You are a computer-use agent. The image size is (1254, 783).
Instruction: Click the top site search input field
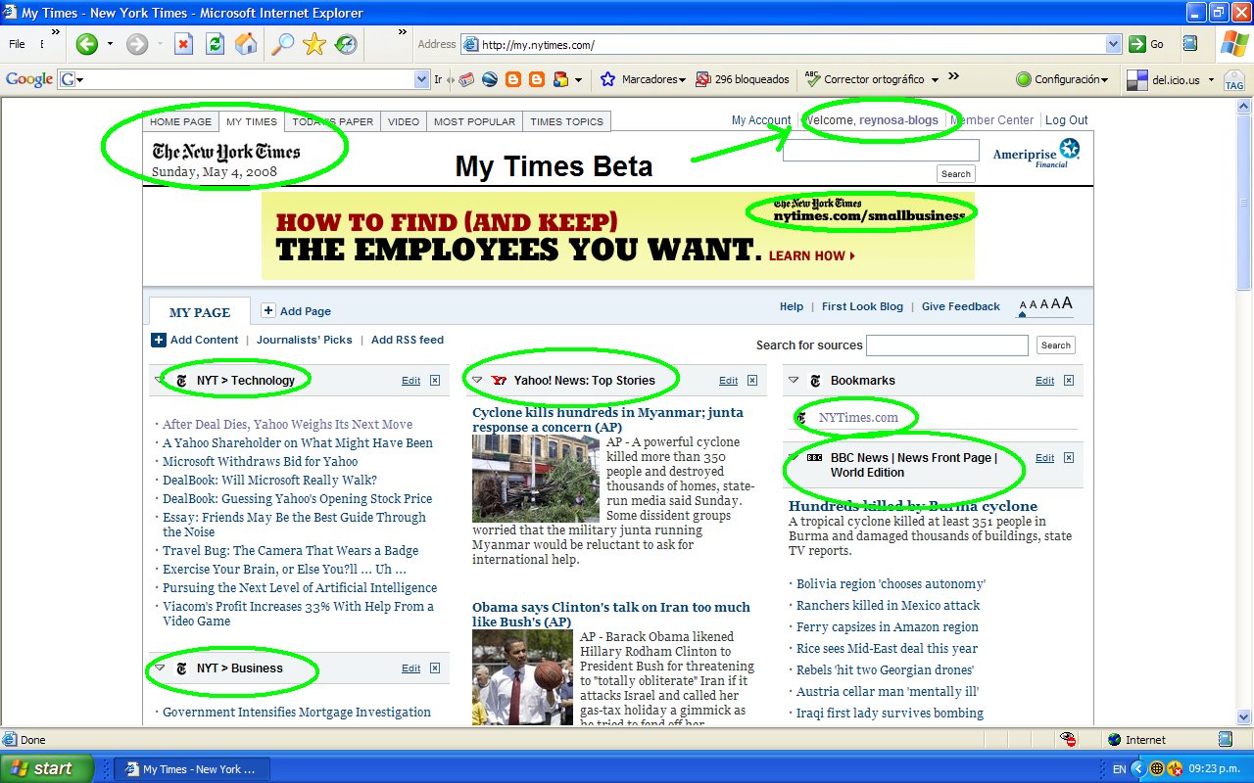tap(881, 150)
